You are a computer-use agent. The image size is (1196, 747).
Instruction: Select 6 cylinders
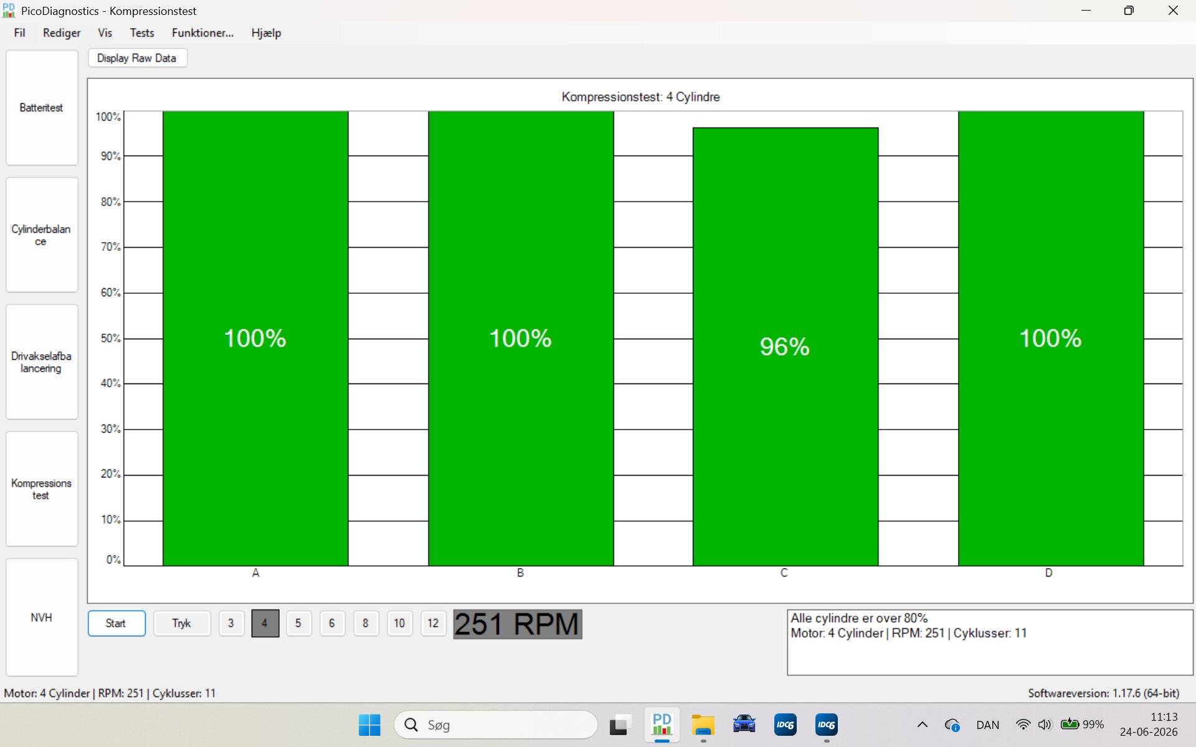[x=332, y=623]
